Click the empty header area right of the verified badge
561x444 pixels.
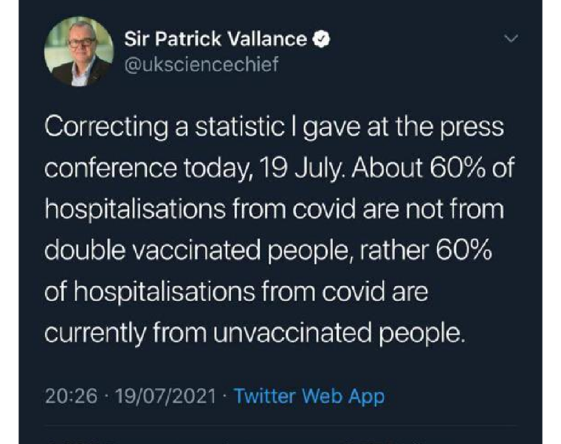[x=413, y=39]
